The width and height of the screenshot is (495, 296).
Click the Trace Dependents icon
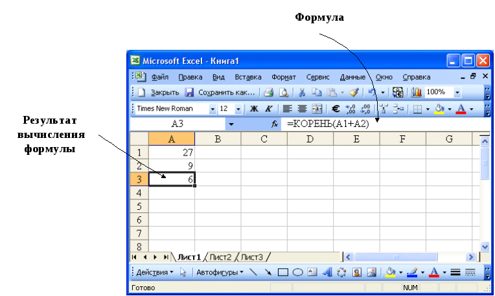click(x=398, y=109)
